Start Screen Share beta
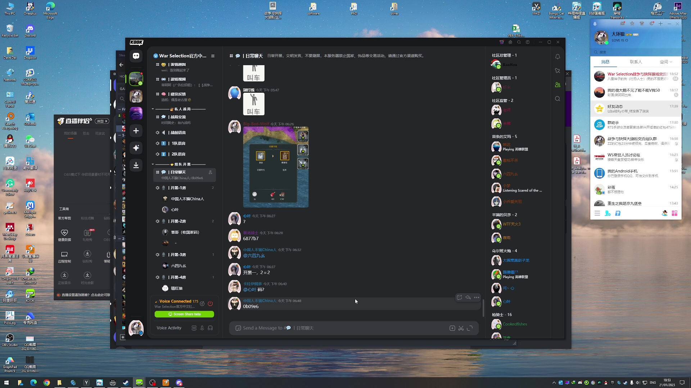691x388 pixels. click(x=184, y=314)
